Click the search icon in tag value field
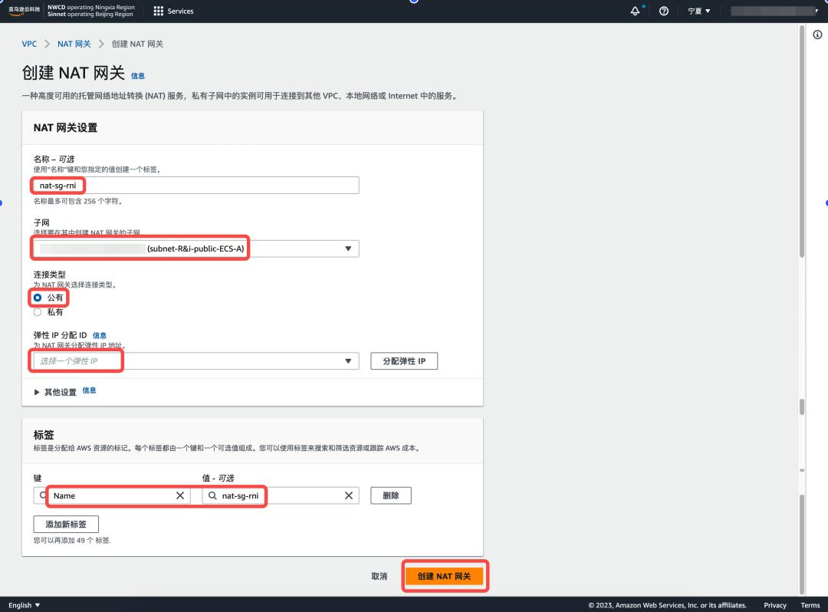This screenshot has height=612, width=828. coord(212,495)
